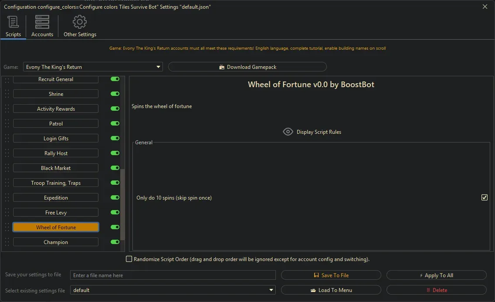Open the existing settings file dropdown

tap(271, 290)
